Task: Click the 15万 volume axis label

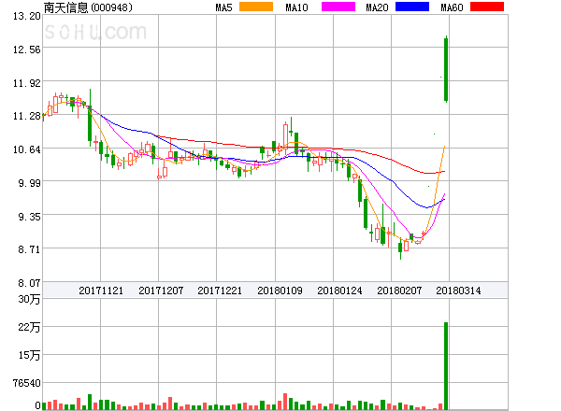Action: 29,355
